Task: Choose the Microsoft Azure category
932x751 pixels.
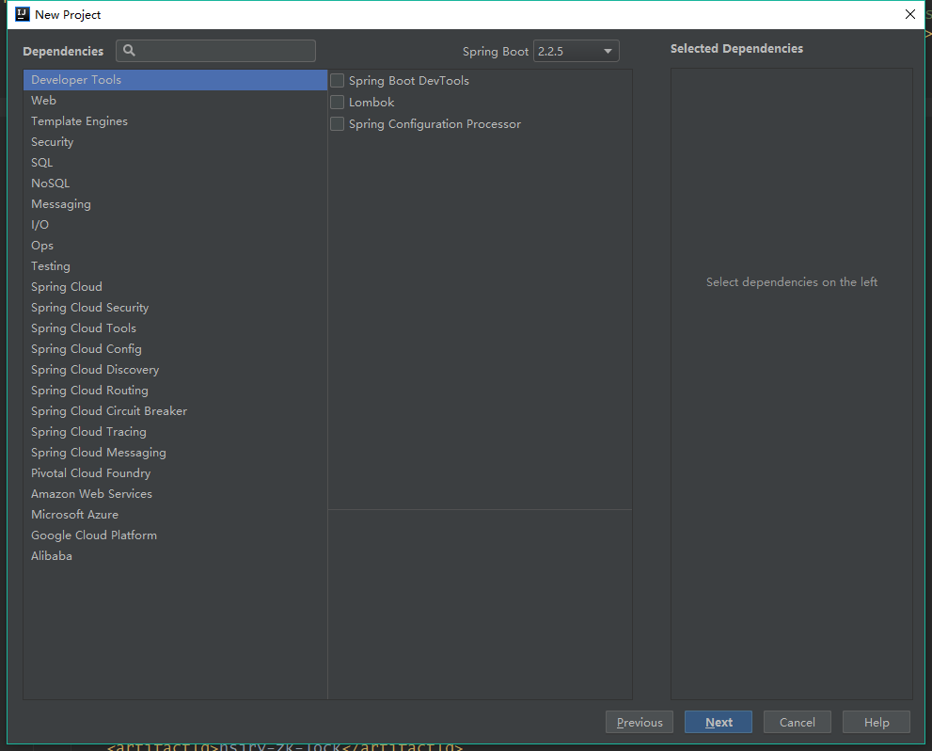Action: tap(175, 515)
